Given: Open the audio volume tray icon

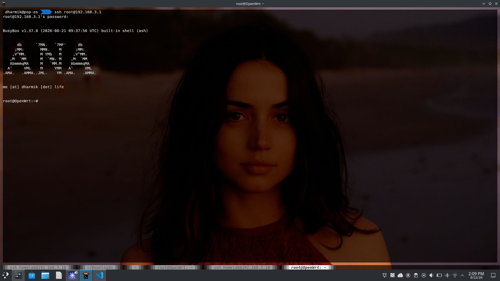Looking at the screenshot, I should 432,275.
